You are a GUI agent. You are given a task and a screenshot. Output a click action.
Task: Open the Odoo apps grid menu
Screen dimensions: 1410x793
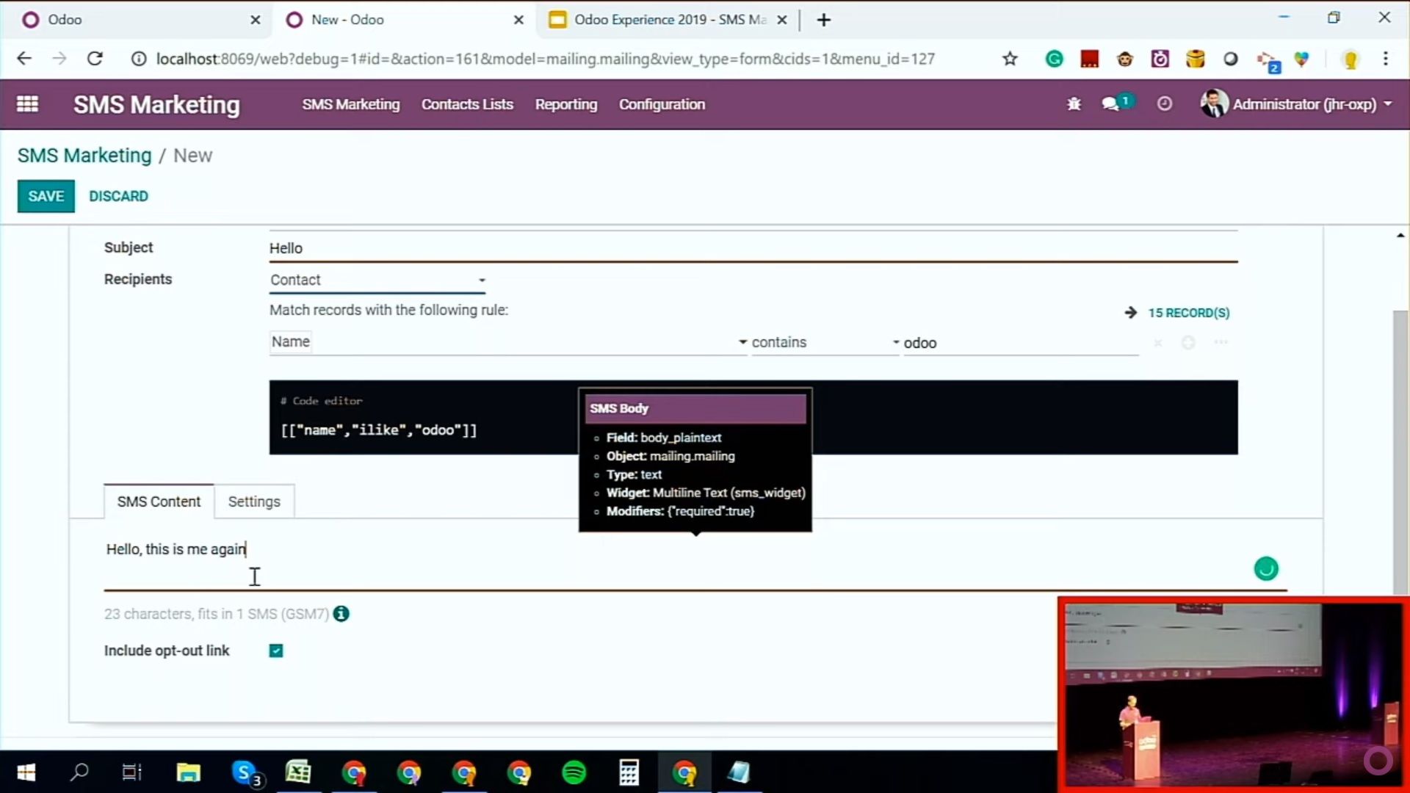pos(27,104)
